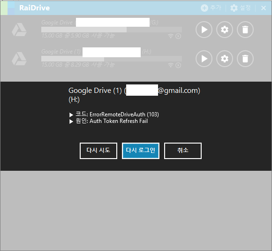Click the wifi status icon for Google Drive (G:)

pyautogui.click(x=171, y=36)
